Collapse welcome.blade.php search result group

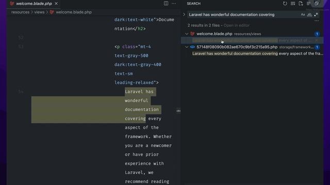[x=187, y=34]
